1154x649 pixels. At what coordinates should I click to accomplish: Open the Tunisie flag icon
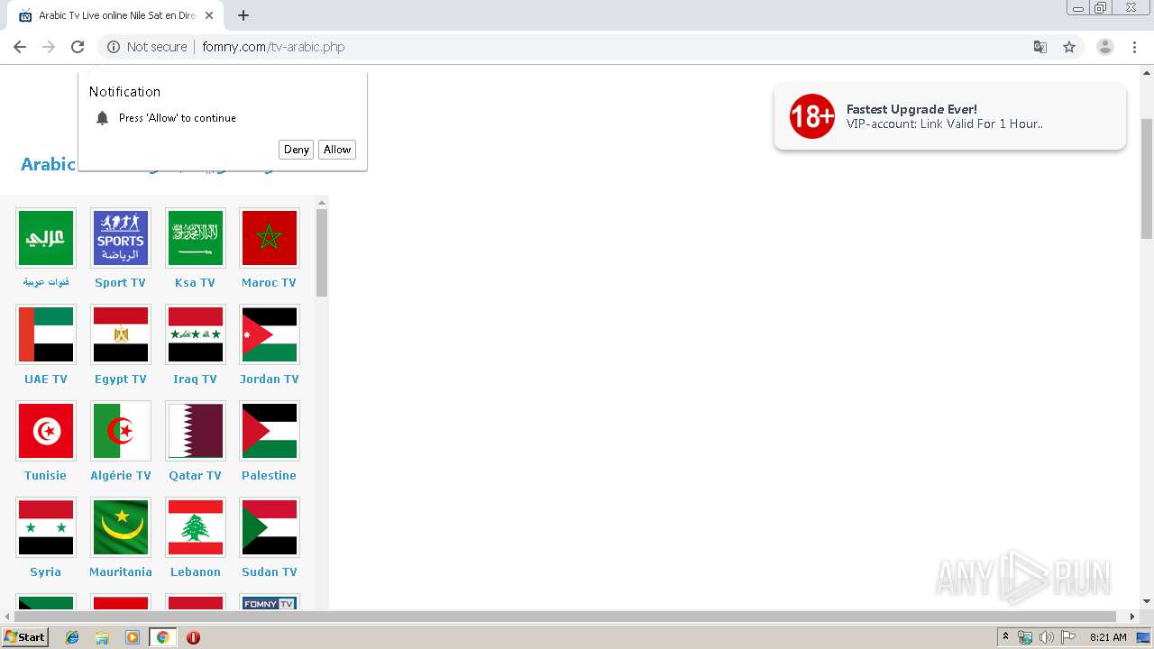pos(45,431)
